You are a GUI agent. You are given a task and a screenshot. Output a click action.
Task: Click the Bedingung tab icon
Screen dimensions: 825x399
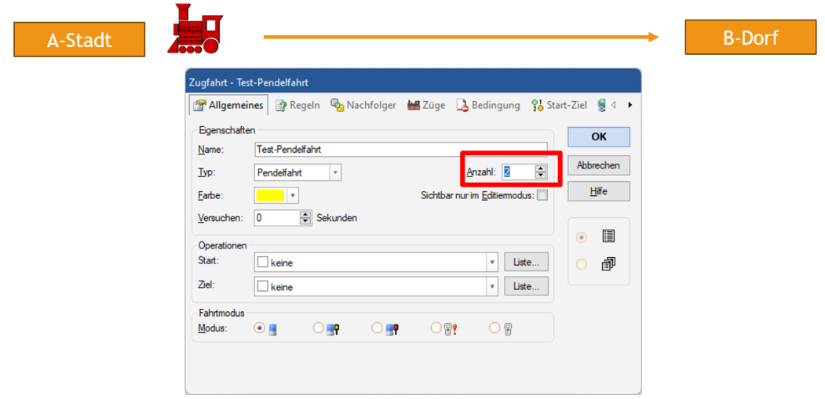pyautogui.click(x=462, y=105)
